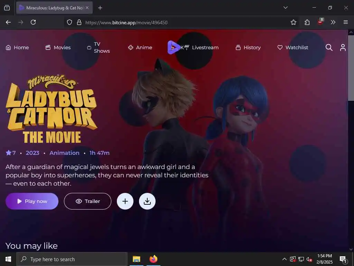Click the Animation genre link

click(x=64, y=153)
